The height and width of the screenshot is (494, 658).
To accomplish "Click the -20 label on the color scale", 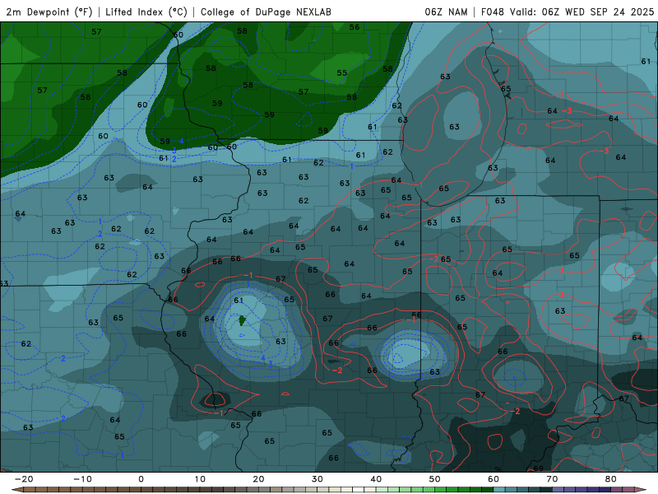I will [24, 479].
